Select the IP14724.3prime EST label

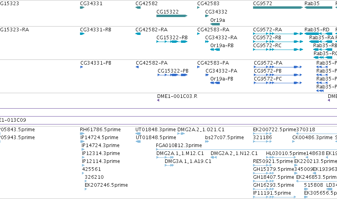(x=101, y=145)
